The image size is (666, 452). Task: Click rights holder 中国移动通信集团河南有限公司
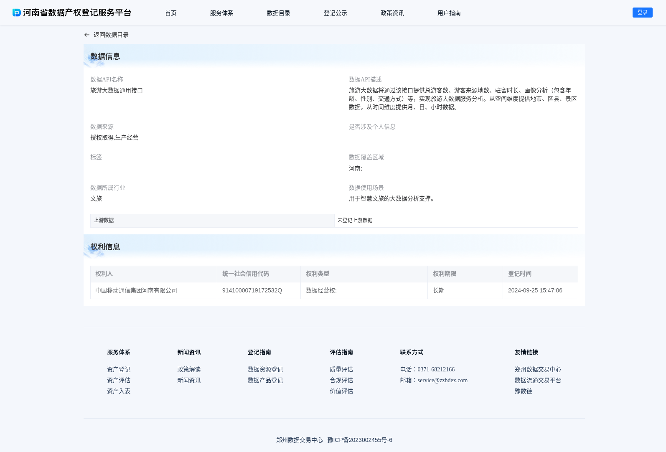pyautogui.click(x=136, y=290)
